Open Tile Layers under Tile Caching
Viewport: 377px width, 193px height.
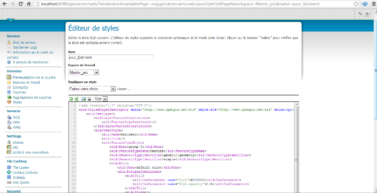[21, 167]
